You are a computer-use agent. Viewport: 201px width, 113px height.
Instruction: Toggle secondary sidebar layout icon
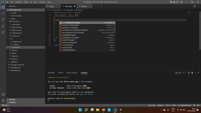(177, 2)
